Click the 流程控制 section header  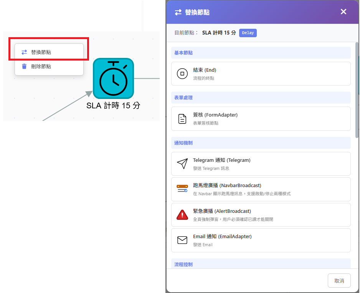coord(261,264)
